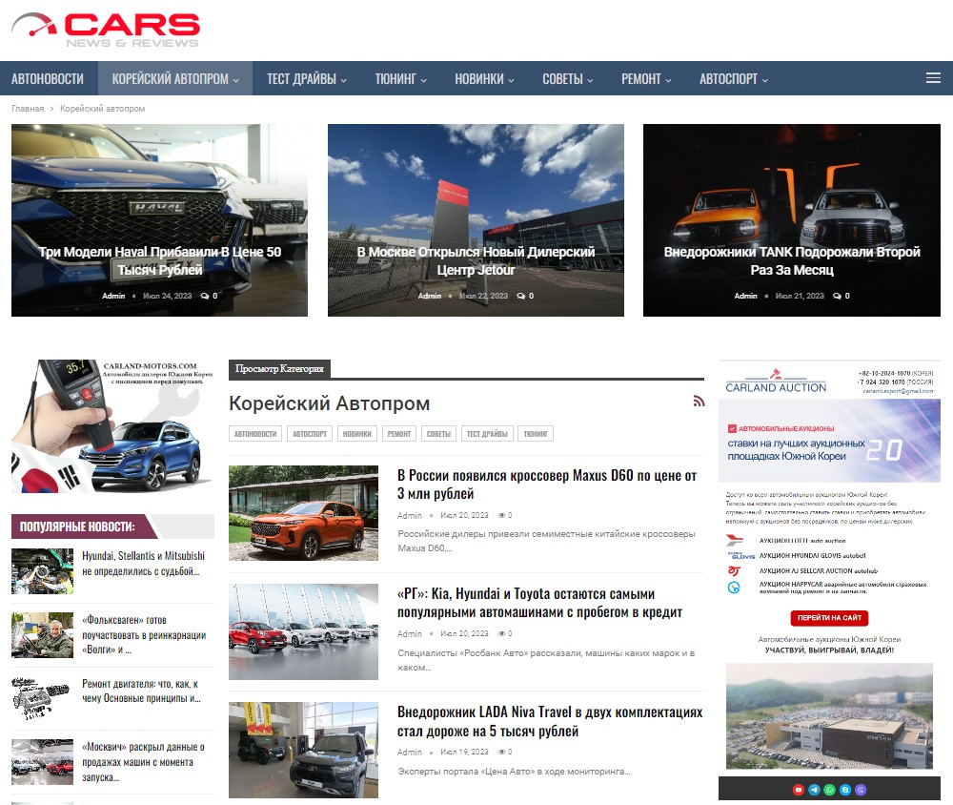This screenshot has height=805, width=953.
Task: Click the Kia, Hyundai и Toyota article thumbnail
Action: click(303, 631)
